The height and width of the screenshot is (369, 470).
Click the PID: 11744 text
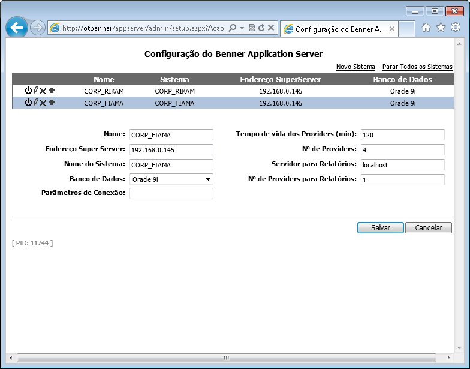32,243
